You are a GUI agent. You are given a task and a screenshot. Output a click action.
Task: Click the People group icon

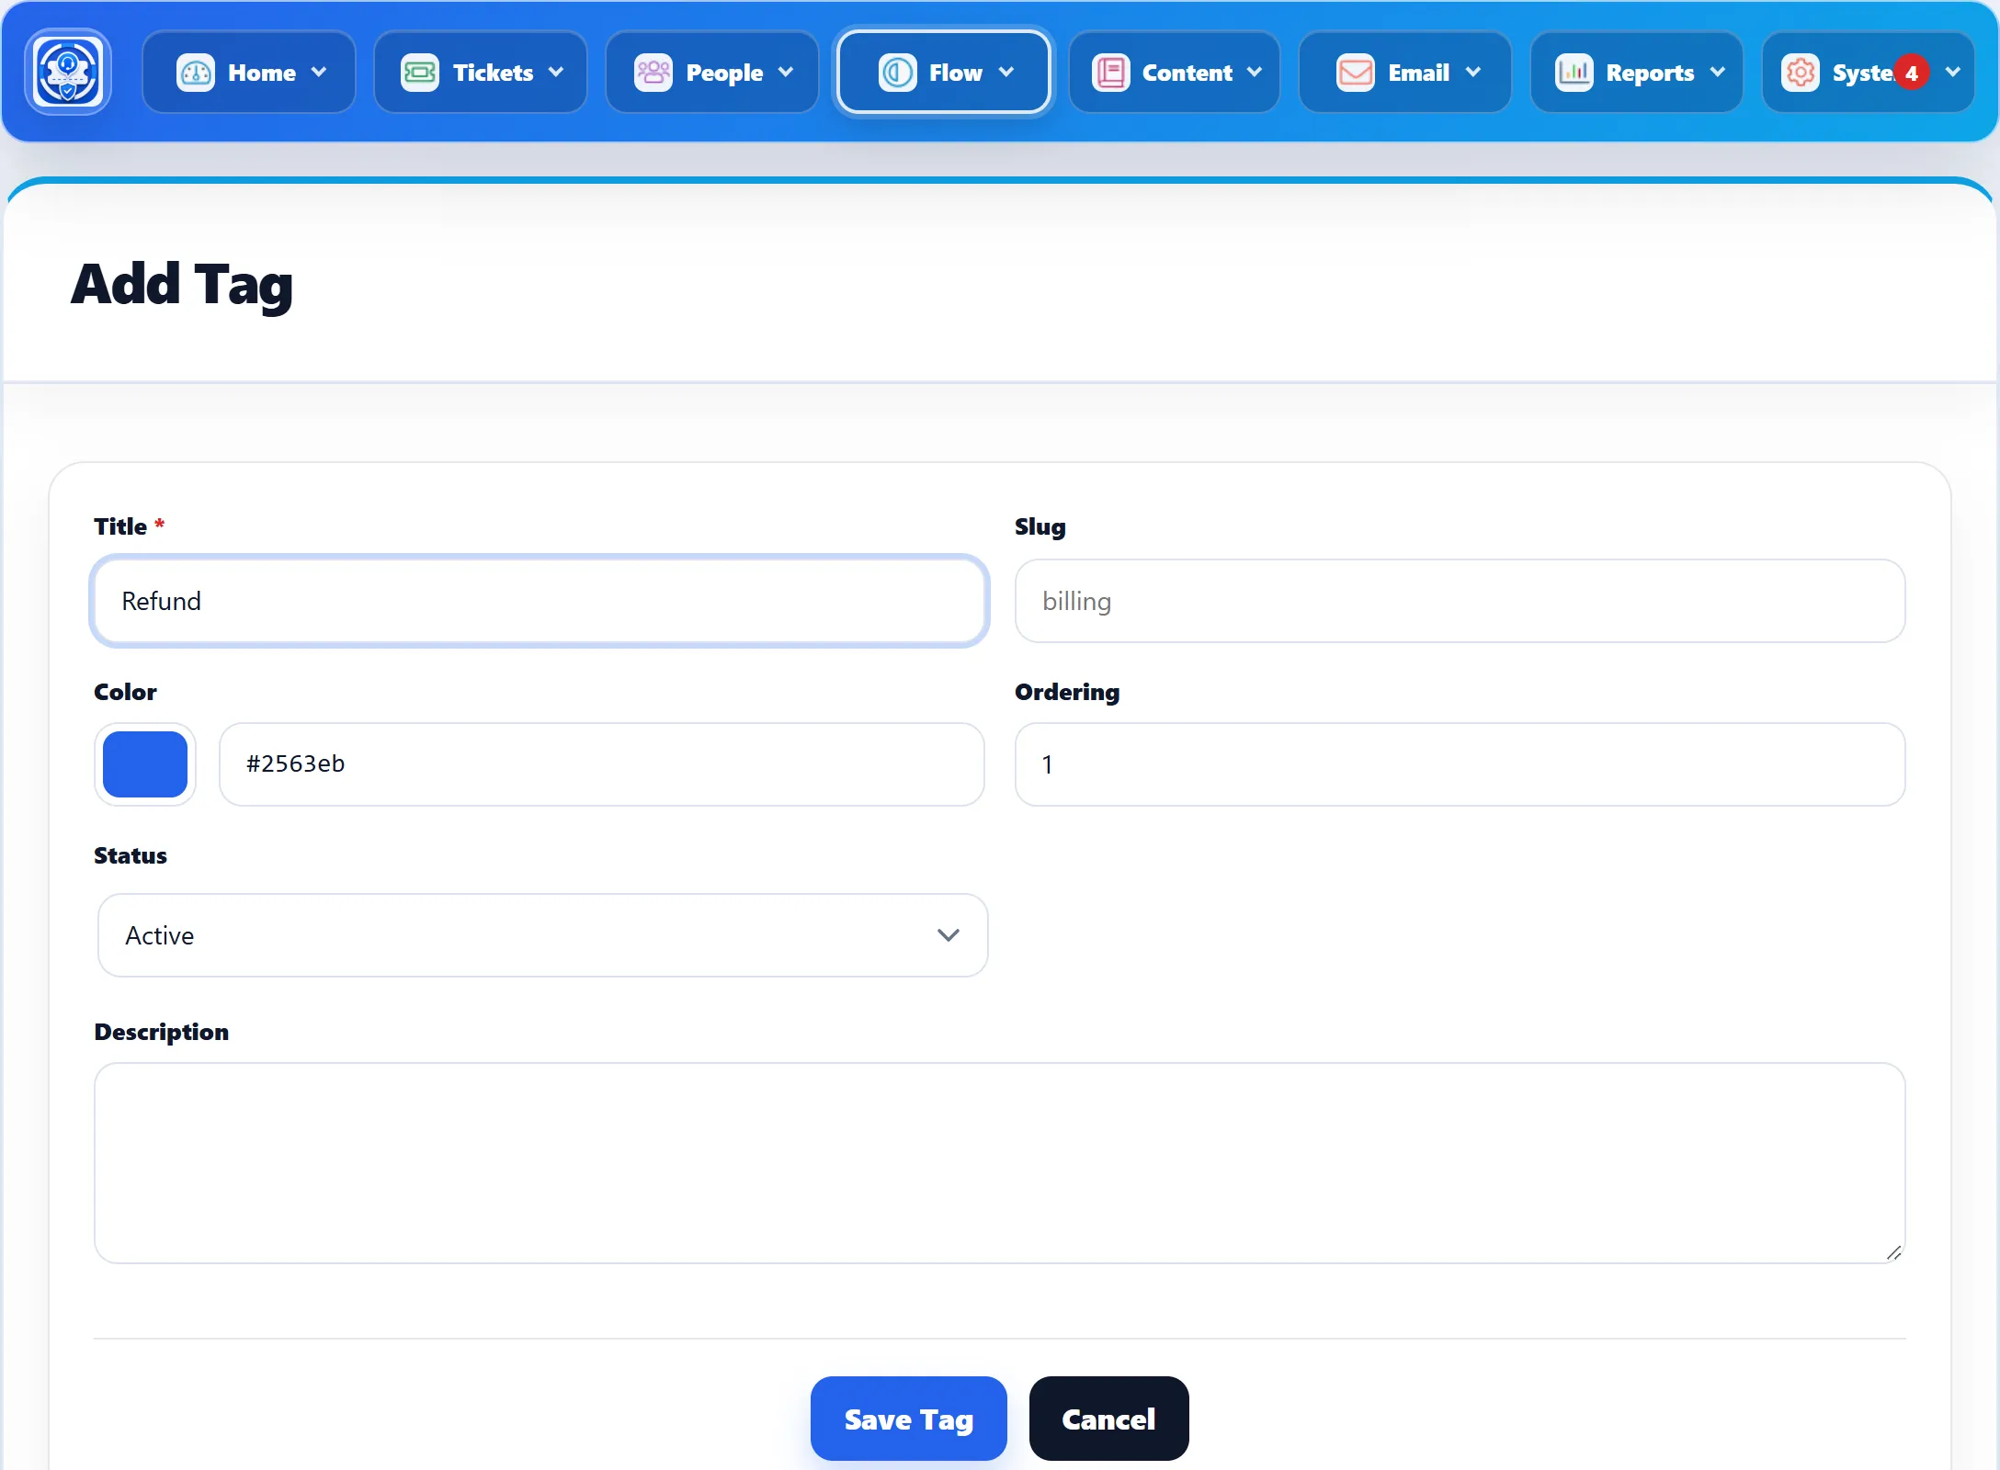pyautogui.click(x=653, y=73)
